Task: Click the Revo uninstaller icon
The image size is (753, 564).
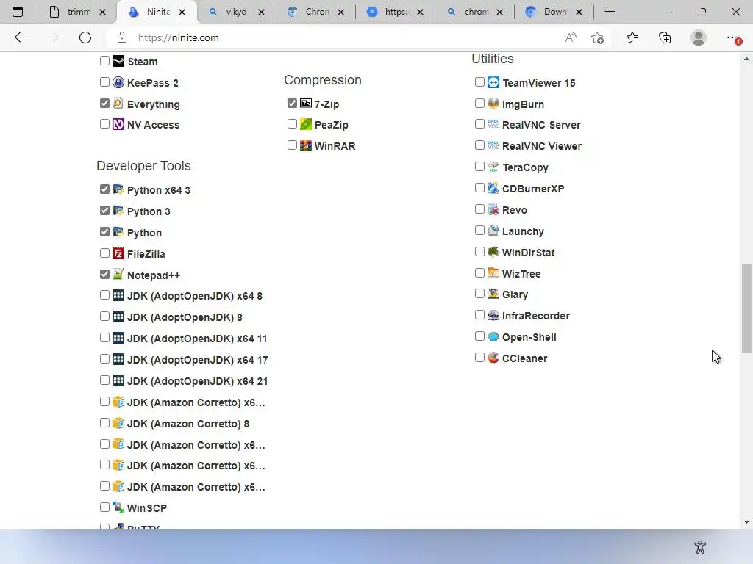Action: point(493,209)
